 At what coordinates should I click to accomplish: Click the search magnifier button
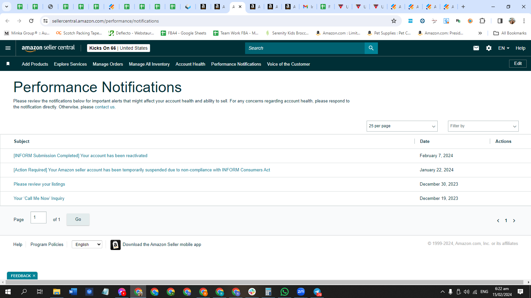[371, 48]
